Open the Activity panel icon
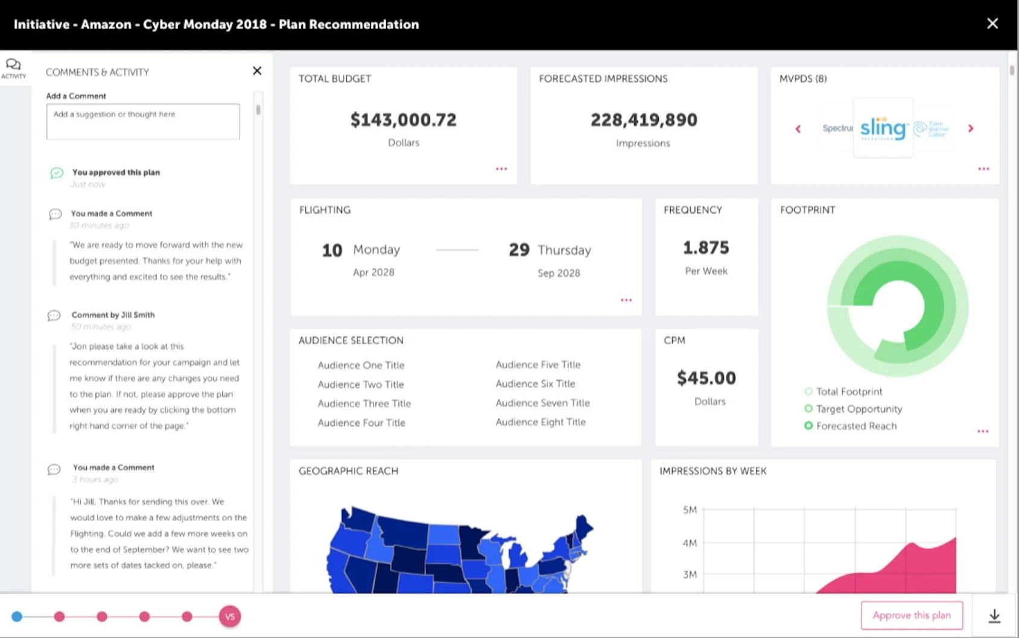 13,68
